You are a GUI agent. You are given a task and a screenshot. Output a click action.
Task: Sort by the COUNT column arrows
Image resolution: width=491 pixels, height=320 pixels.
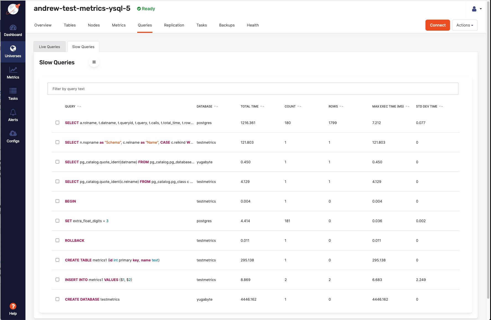tap(299, 106)
